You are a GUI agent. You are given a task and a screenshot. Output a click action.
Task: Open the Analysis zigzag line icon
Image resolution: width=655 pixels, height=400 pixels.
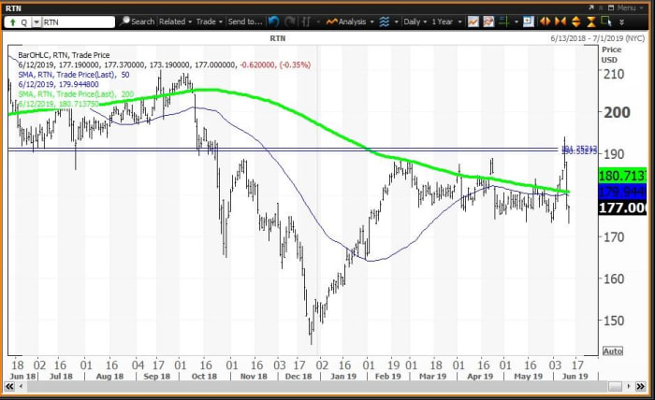coord(331,21)
